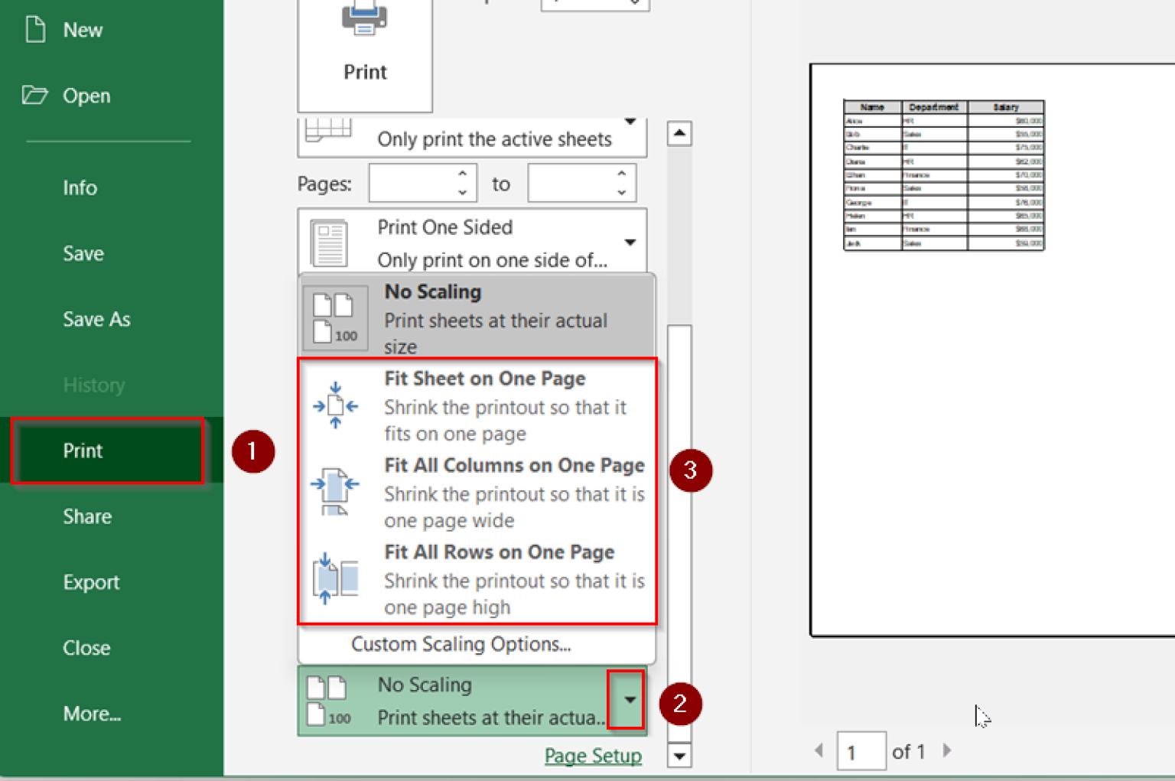Open the Only print the active sheets dropdown
The image size is (1175, 781).
point(630,122)
